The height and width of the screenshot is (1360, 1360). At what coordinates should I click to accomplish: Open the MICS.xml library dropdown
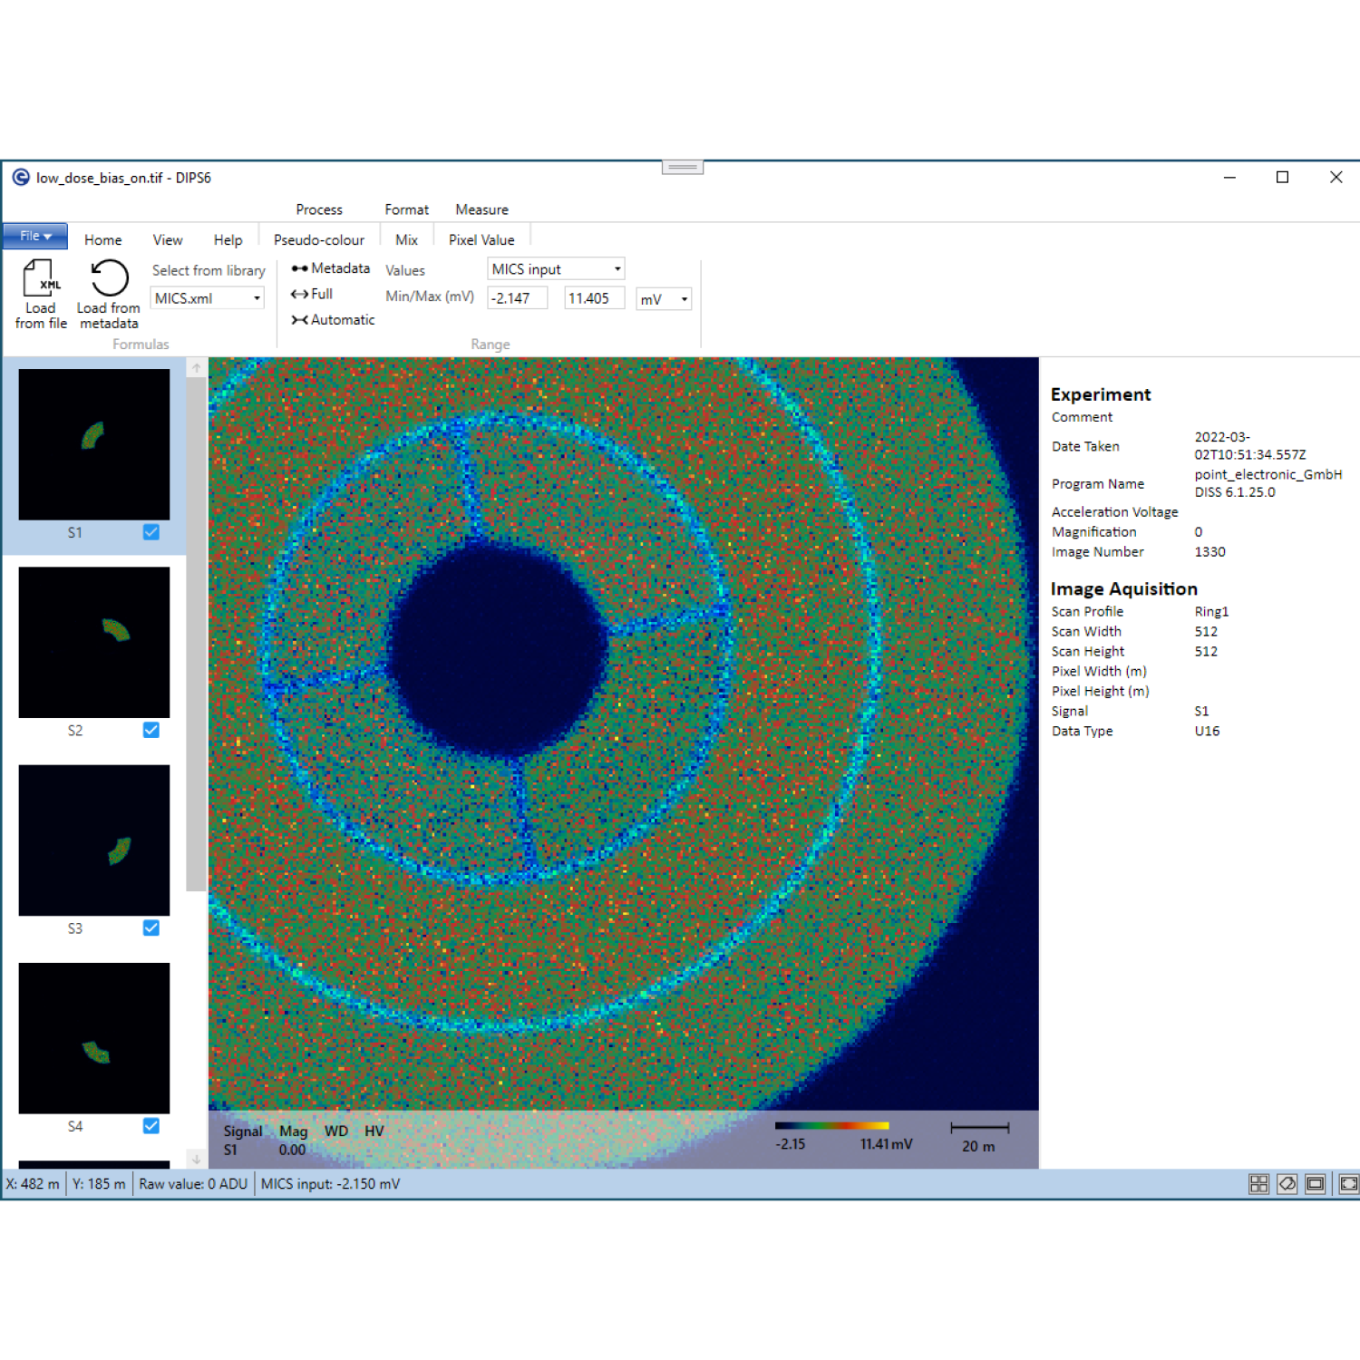click(x=257, y=298)
